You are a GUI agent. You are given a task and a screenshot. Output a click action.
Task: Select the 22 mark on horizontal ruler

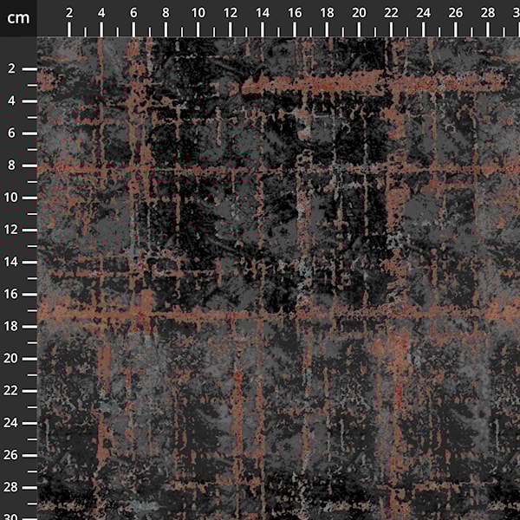(x=392, y=13)
